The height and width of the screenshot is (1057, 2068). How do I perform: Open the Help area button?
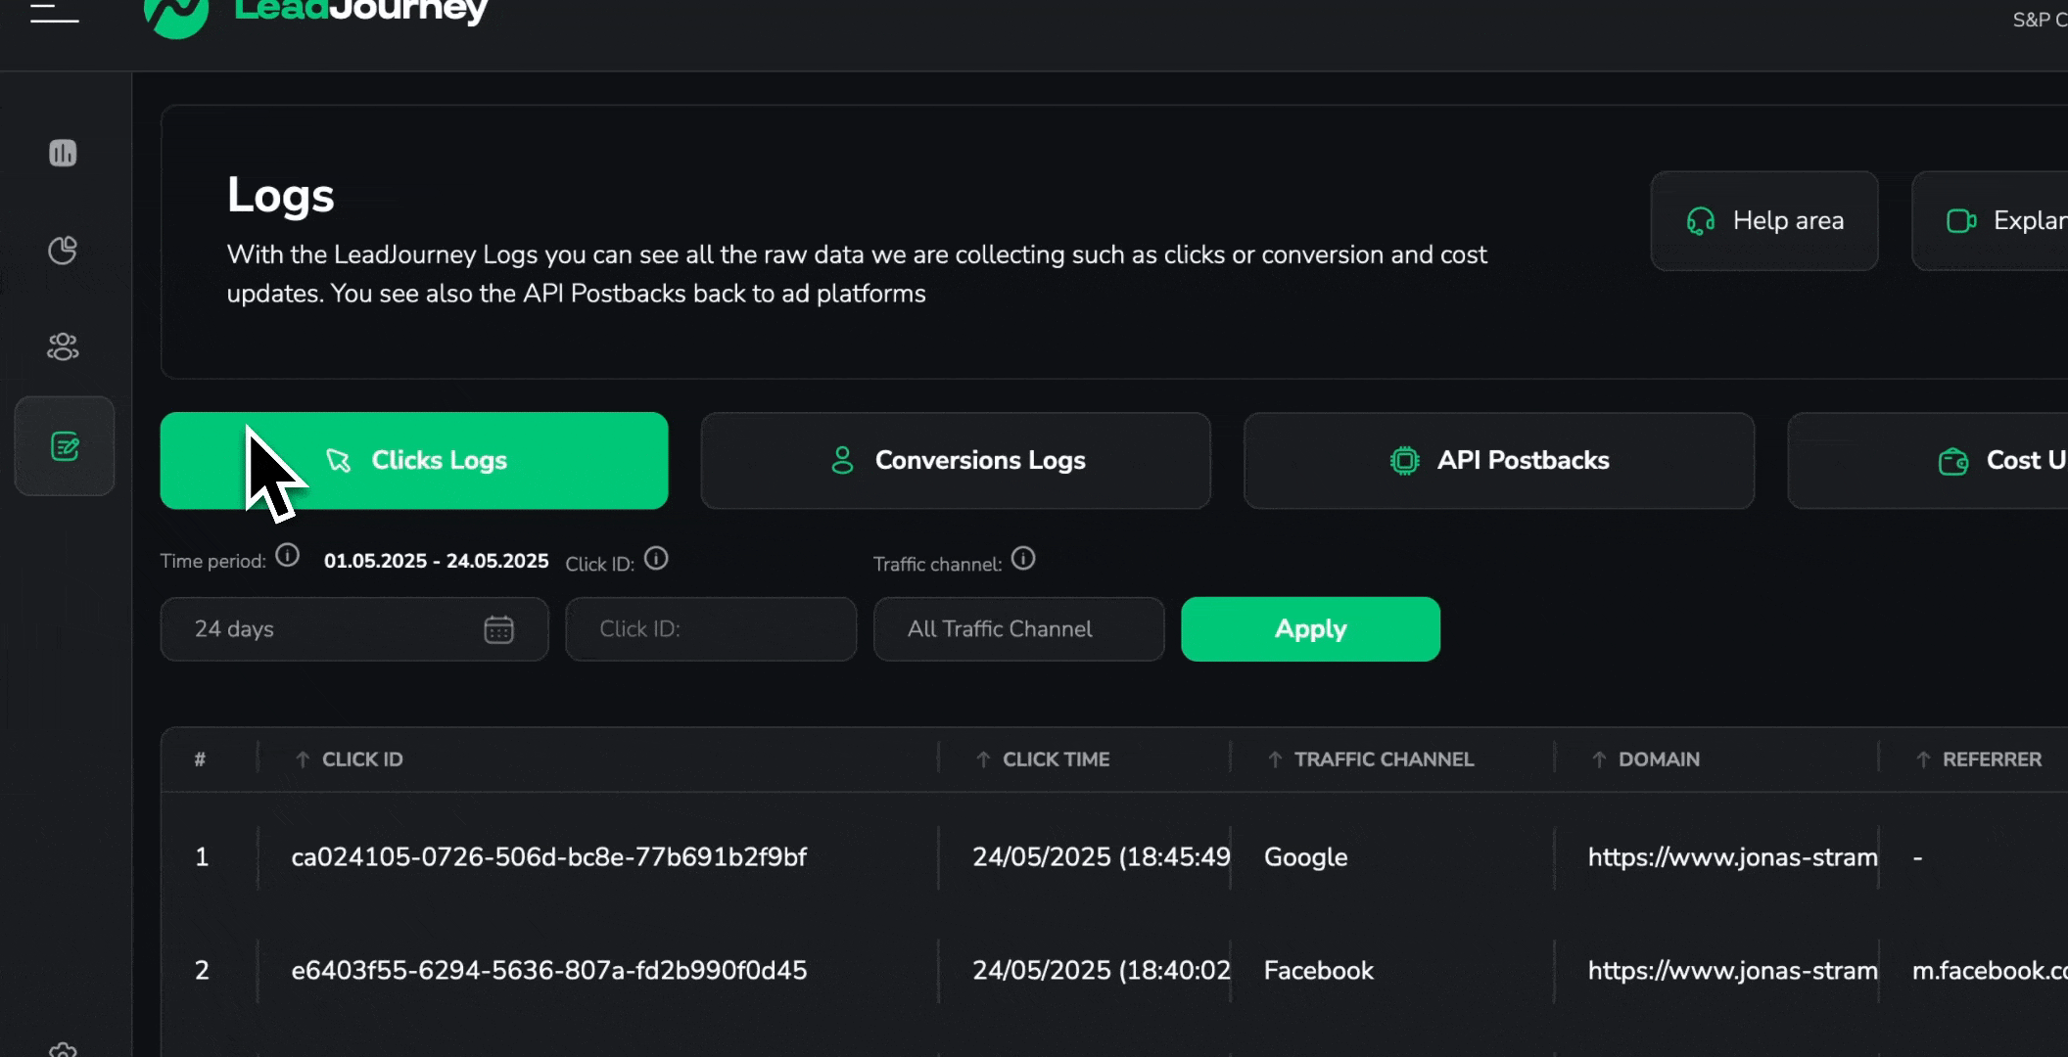(x=1764, y=221)
